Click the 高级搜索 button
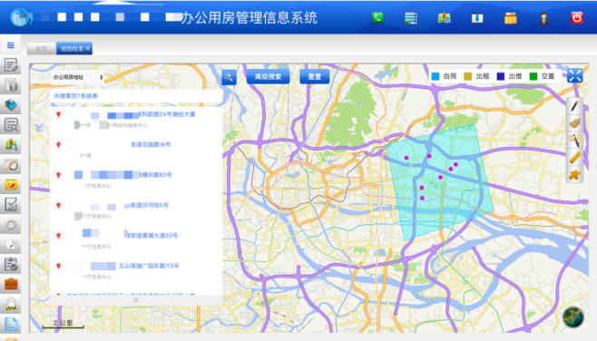 click(268, 76)
